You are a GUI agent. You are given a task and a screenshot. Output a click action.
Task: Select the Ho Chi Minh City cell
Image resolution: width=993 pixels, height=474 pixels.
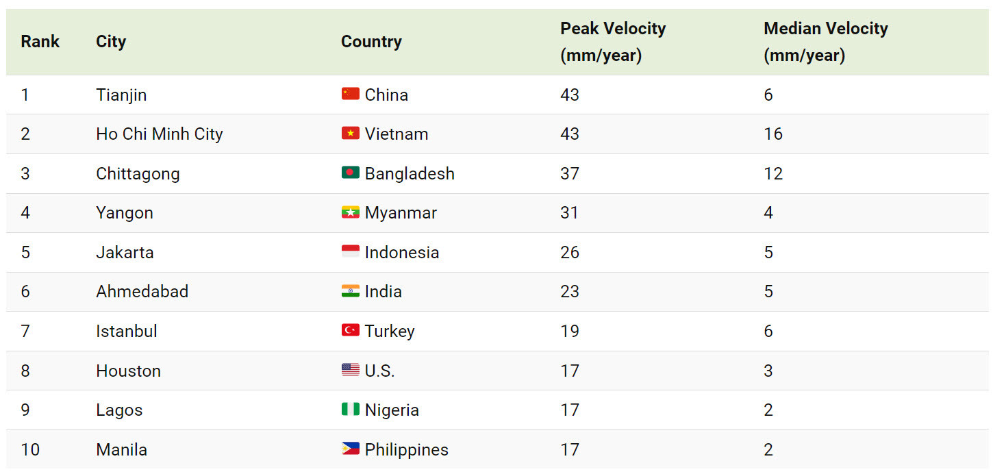pyautogui.click(x=160, y=134)
